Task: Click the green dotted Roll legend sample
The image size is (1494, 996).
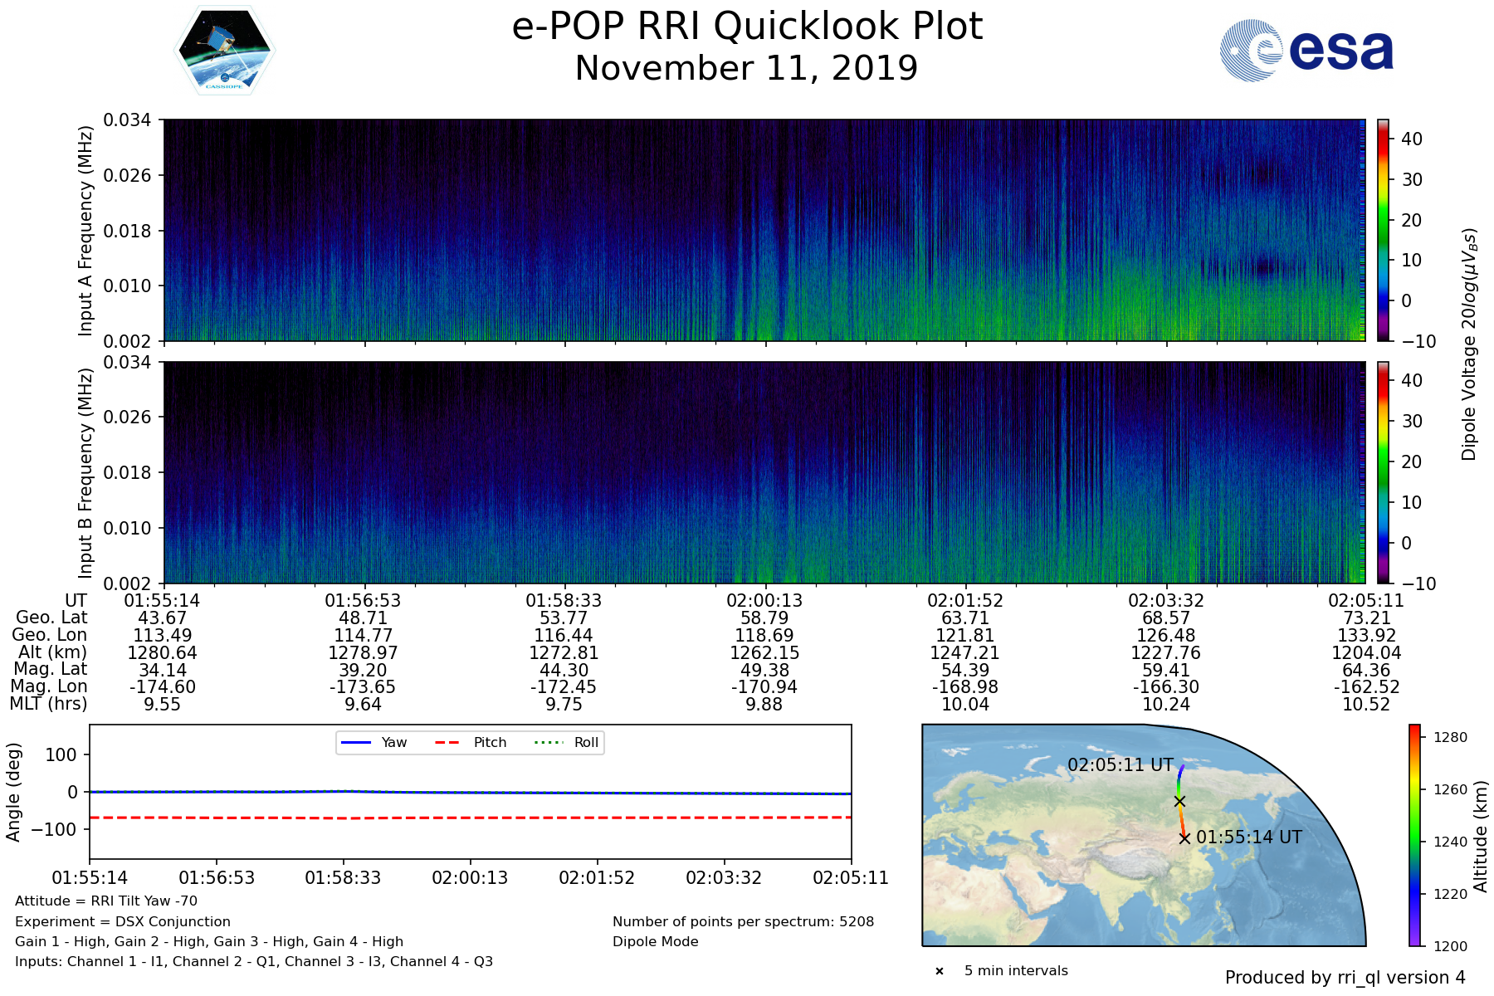Action: pyautogui.click(x=548, y=742)
